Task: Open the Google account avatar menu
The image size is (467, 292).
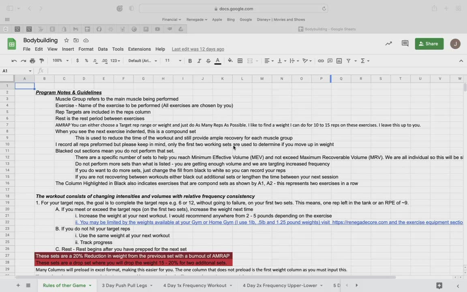Action: tap(455, 44)
